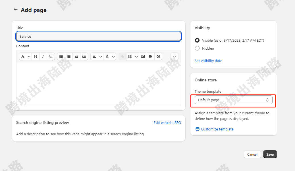The image size is (295, 171).
Task: Toggle bold formatting
Action: [x=36, y=56]
